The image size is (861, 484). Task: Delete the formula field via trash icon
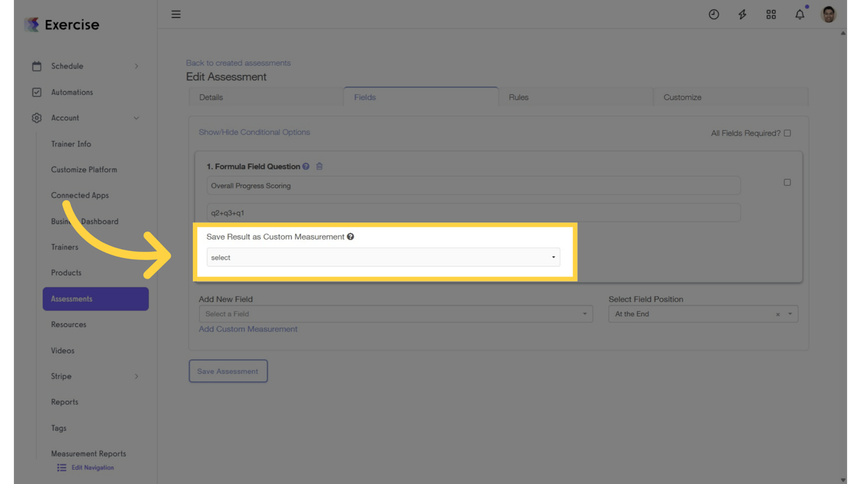click(x=320, y=166)
